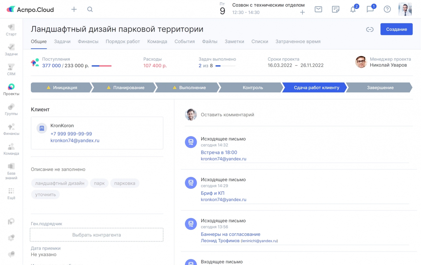Open chat messages icon with badge 1
Screen dimensions: 421x265
[x=370, y=9]
